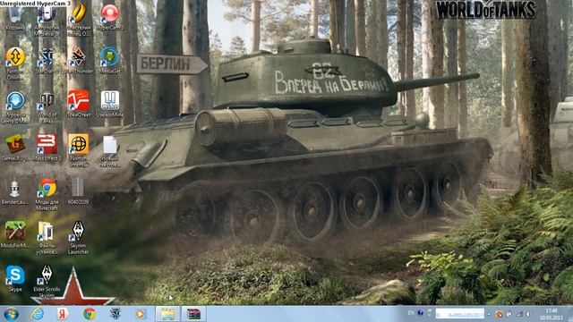Open Internet Explorer from the taskbar
The width and height of the screenshot is (573, 322).
[x=38, y=314]
